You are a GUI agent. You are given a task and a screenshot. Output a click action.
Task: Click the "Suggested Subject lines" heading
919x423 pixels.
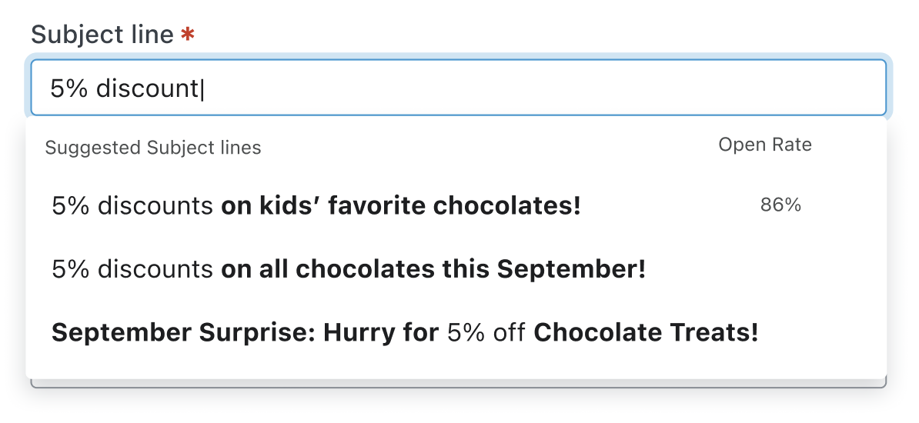pyautogui.click(x=153, y=147)
